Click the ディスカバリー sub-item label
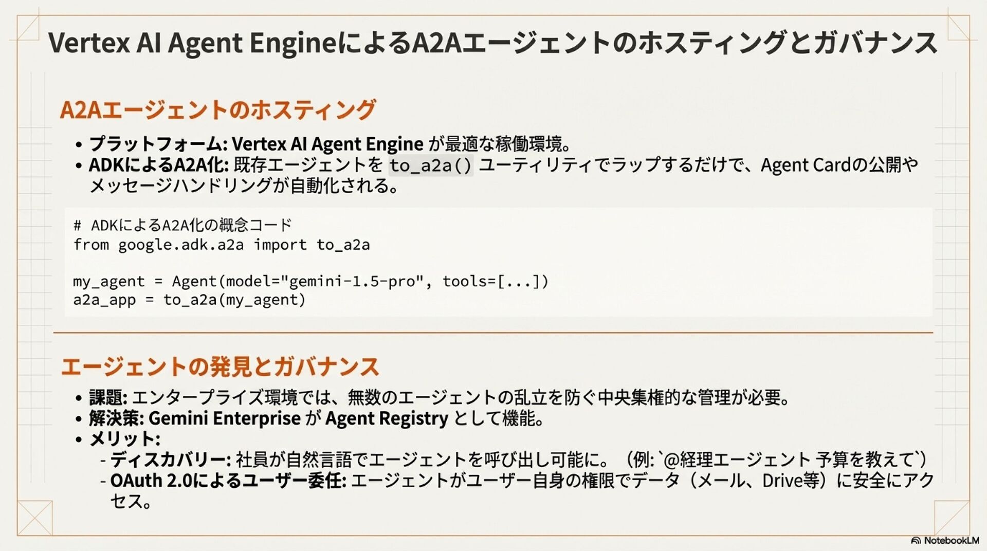The width and height of the screenshot is (987, 551). click(x=171, y=460)
